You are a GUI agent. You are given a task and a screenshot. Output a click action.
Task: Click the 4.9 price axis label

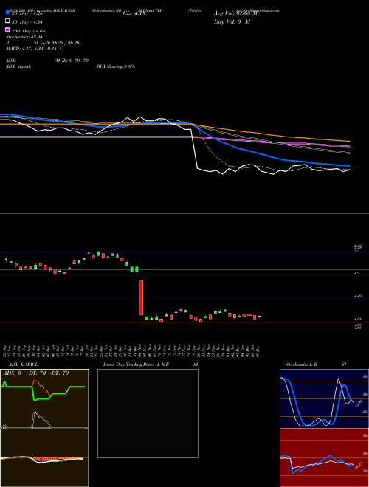pos(357,273)
